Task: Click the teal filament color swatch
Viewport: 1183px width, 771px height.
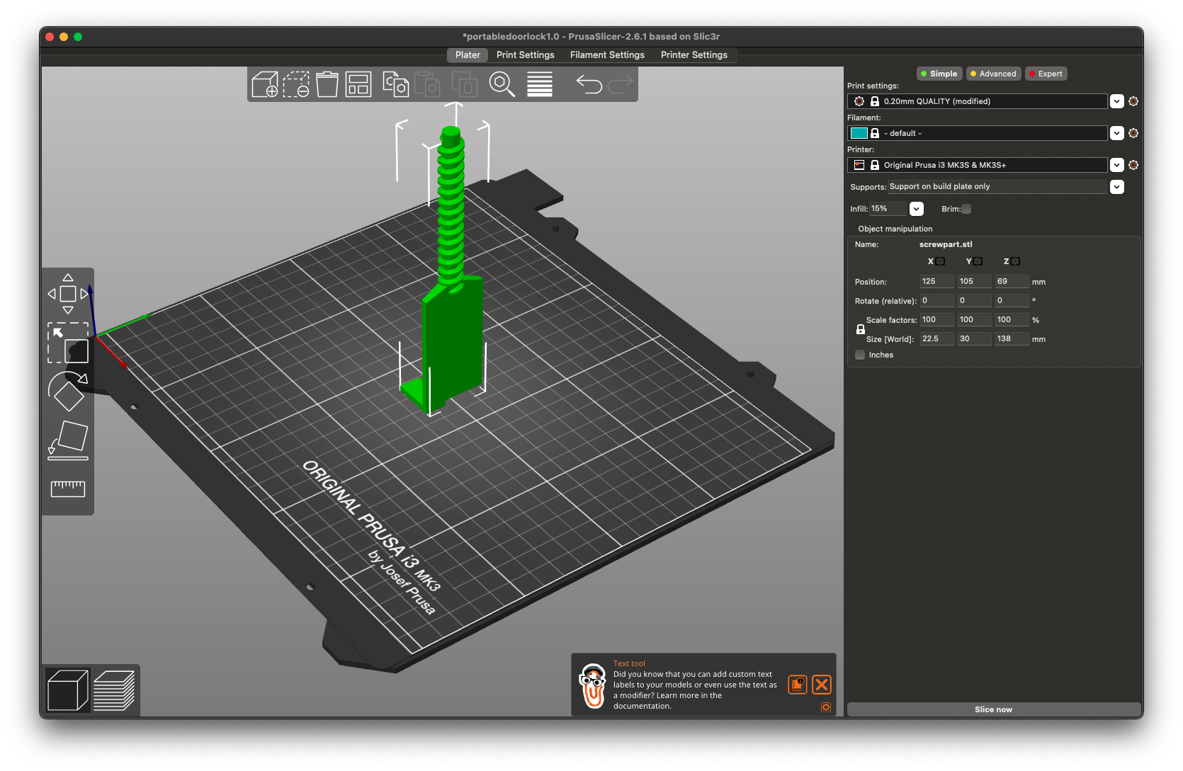Action: (x=859, y=133)
